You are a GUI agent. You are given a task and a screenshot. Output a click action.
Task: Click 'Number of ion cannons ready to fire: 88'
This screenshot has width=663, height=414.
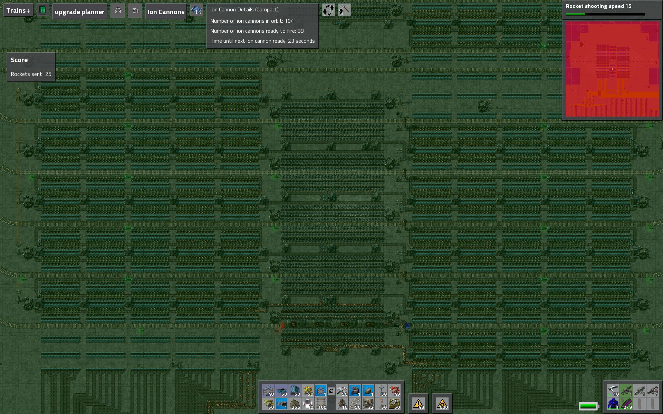coord(257,31)
